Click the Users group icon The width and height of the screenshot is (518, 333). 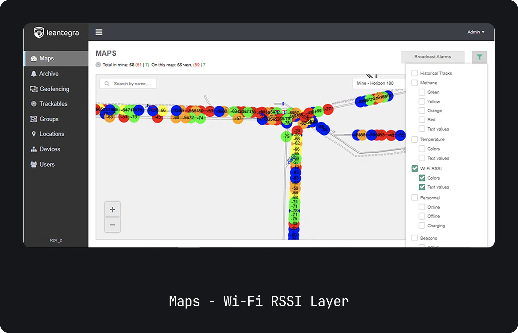tap(33, 164)
